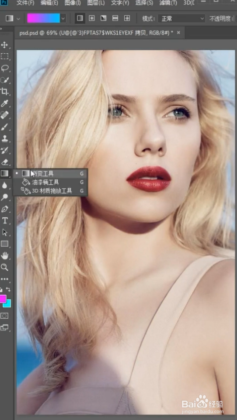Screen dimensions: 237x420
Task: Click the gradient preview to edit gradient
Action: tap(43, 18)
